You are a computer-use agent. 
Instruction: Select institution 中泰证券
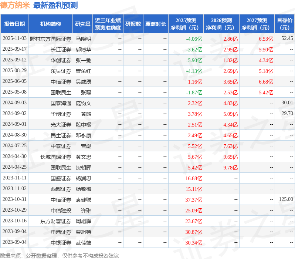(61, 146)
